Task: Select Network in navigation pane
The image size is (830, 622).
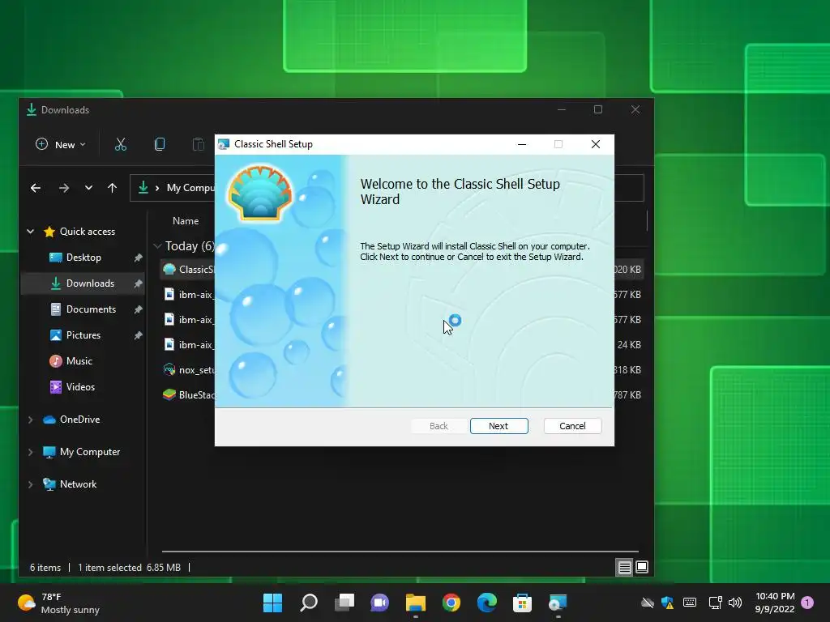Action: pyautogui.click(x=78, y=484)
